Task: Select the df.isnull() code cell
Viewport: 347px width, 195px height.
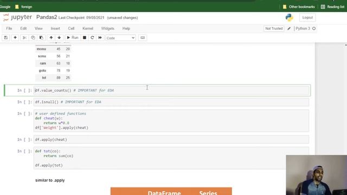Action: pyautogui.click(x=171, y=102)
